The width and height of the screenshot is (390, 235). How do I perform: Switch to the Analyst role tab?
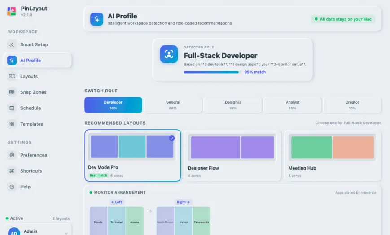coord(293,105)
